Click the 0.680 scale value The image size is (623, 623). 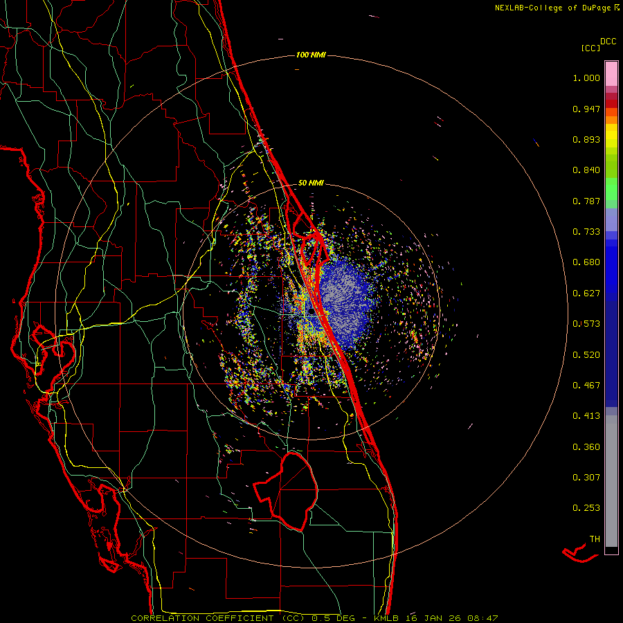[x=586, y=262]
